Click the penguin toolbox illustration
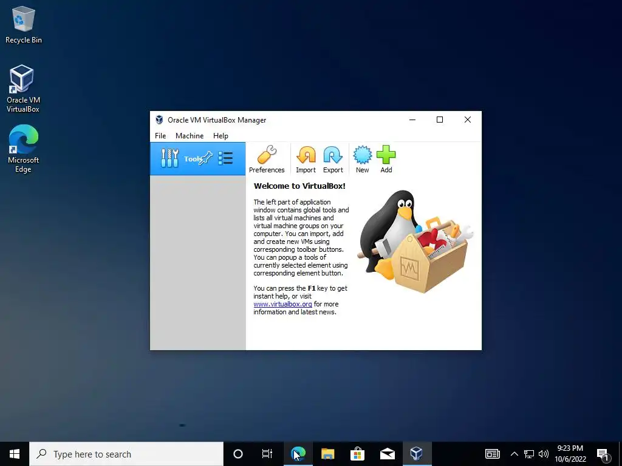 (415, 241)
